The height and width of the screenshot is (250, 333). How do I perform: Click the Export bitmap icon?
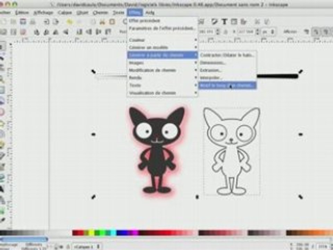click(x=55, y=22)
